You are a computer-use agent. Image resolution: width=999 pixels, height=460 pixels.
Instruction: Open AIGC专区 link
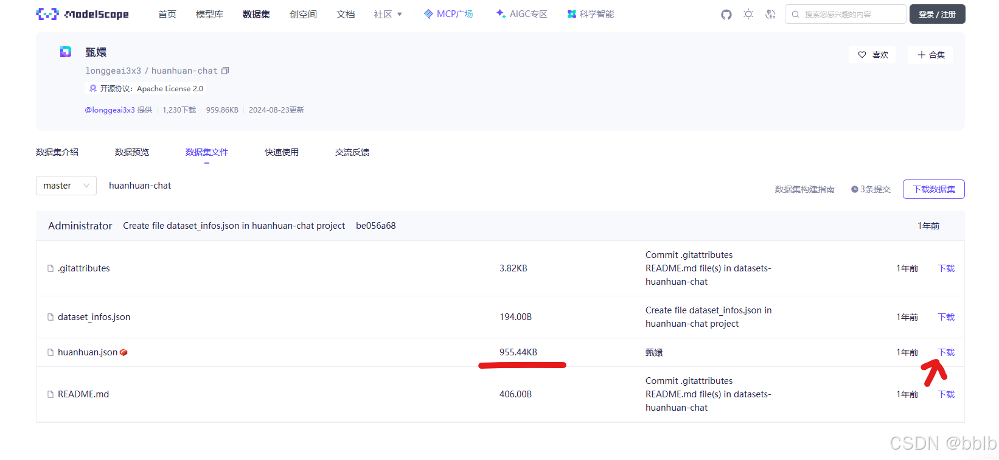click(521, 14)
